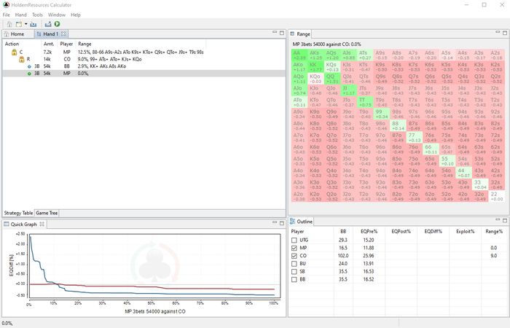Maximize the Quick Graph panel

282,223
